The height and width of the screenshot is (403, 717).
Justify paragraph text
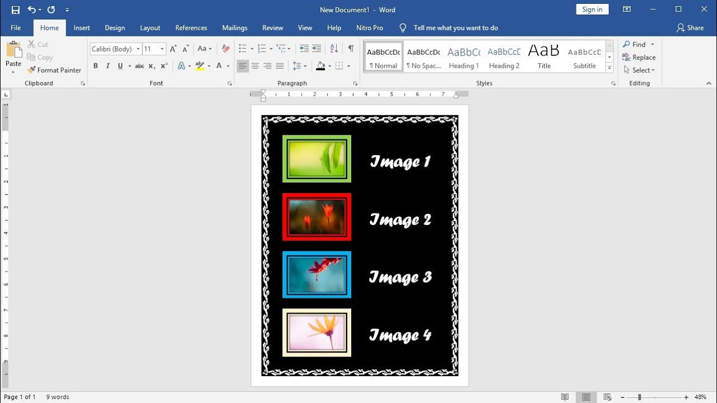pyautogui.click(x=280, y=66)
